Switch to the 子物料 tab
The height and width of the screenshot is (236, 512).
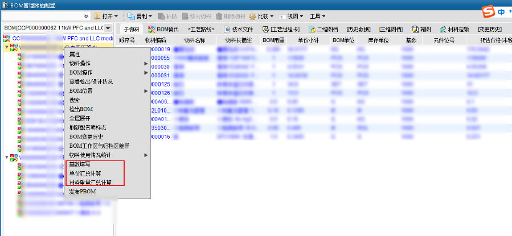coord(130,28)
